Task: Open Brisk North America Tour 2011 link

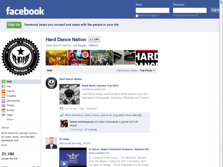Action: pyautogui.click(x=100, y=86)
